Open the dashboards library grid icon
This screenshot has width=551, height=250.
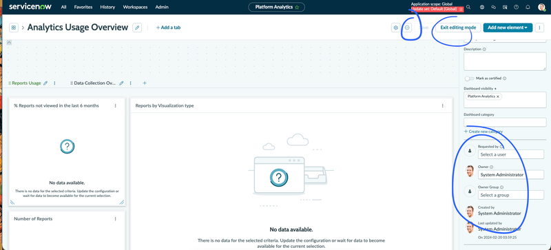pyautogui.click(x=14, y=28)
